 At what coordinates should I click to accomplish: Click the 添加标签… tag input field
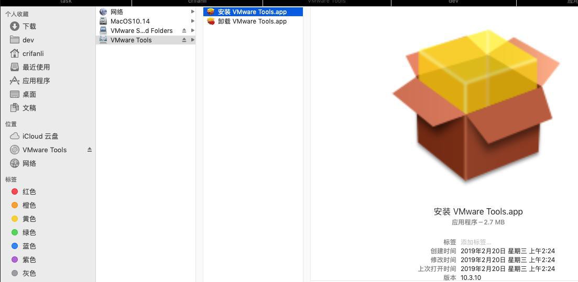pos(476,242)
